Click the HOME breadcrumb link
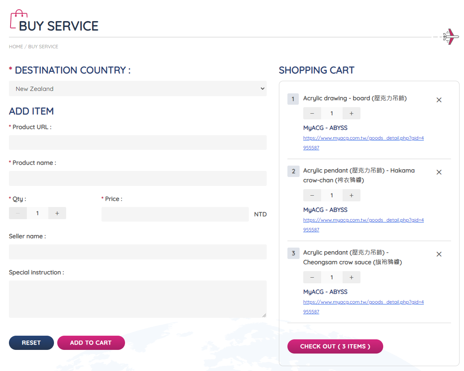 16,47
